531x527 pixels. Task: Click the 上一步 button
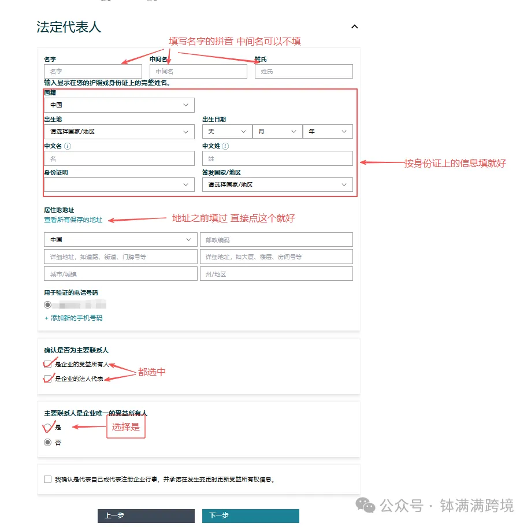point(146,516)
